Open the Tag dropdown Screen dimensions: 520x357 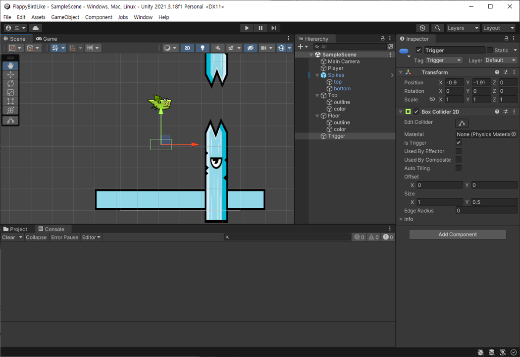coord(444,60)
